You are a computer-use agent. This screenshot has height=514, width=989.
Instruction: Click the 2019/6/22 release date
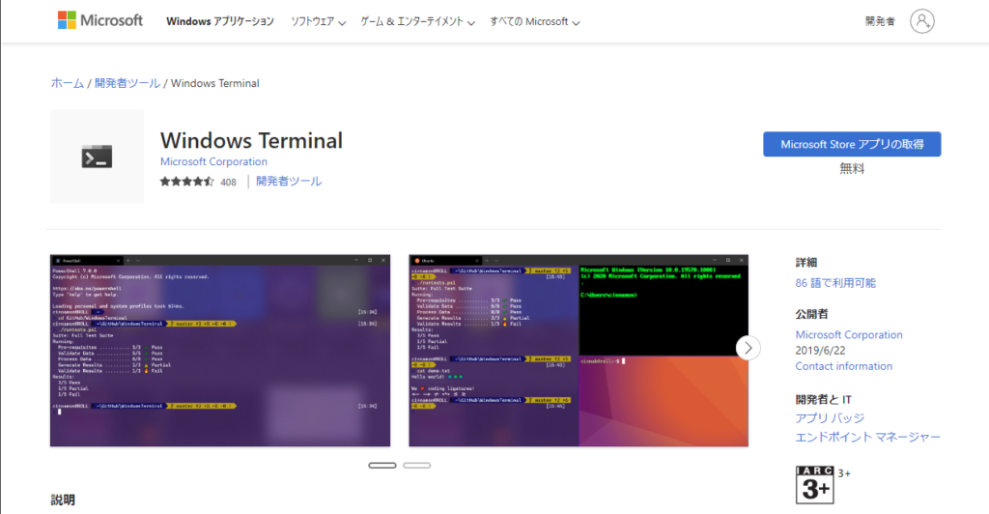(820, 351)
